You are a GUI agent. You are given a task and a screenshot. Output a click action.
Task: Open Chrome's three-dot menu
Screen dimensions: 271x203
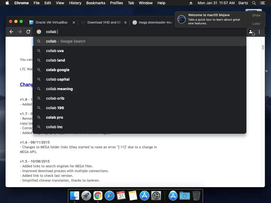coord(259,32)
